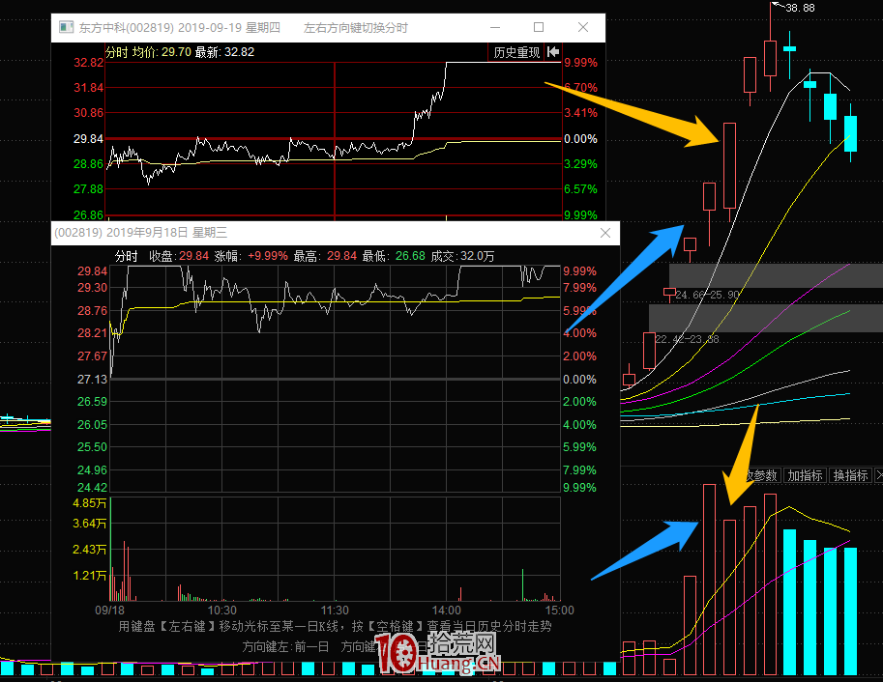This screenshot has height=682, width=883.
Task: Maximize the 东方中科 intraday window
Action: (x=539, y=27)
